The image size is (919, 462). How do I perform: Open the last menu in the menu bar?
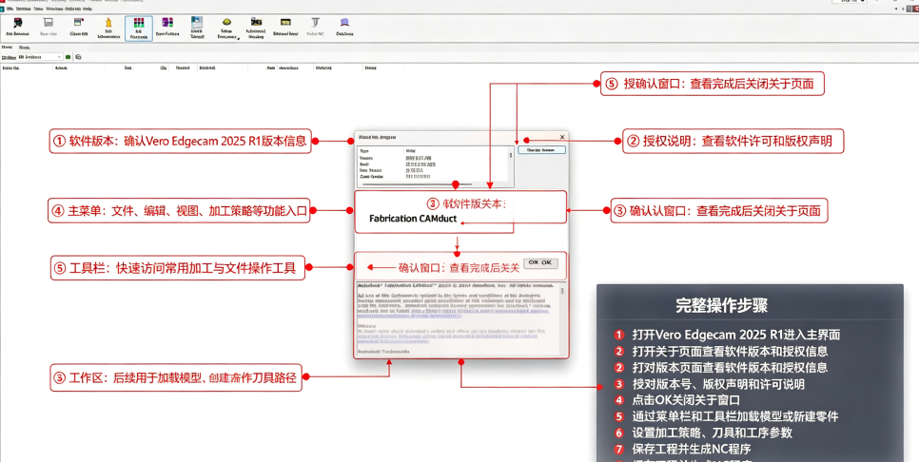pyautogui.click(x=88, y=10)
